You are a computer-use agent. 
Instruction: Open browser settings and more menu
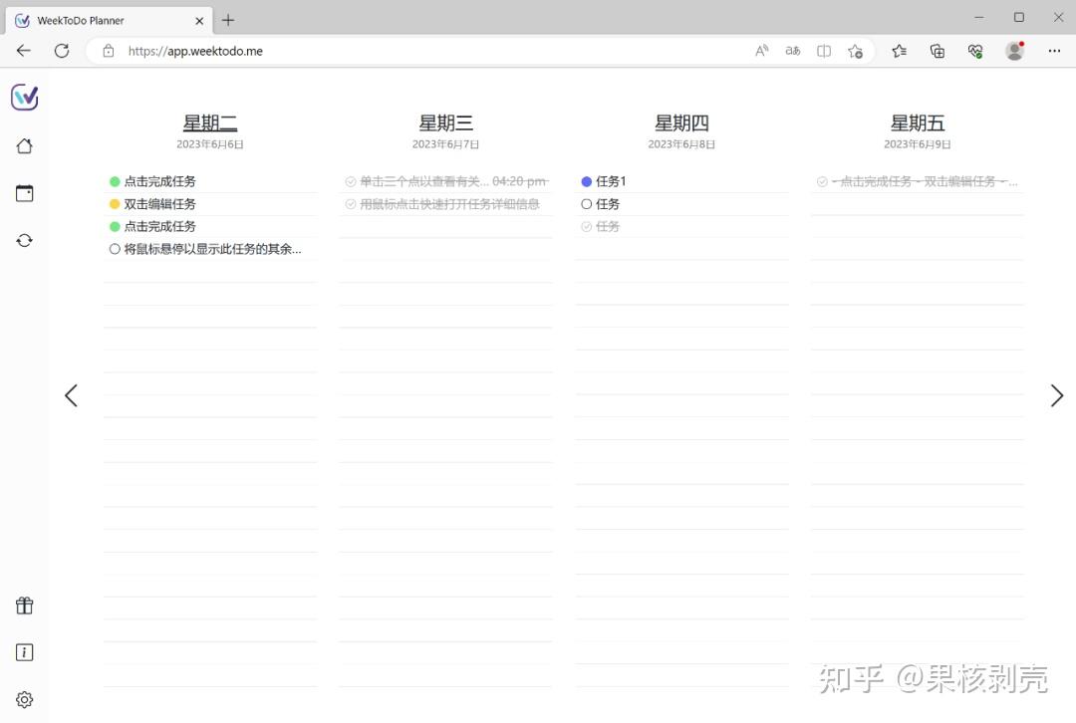(x=1055, y=51)
